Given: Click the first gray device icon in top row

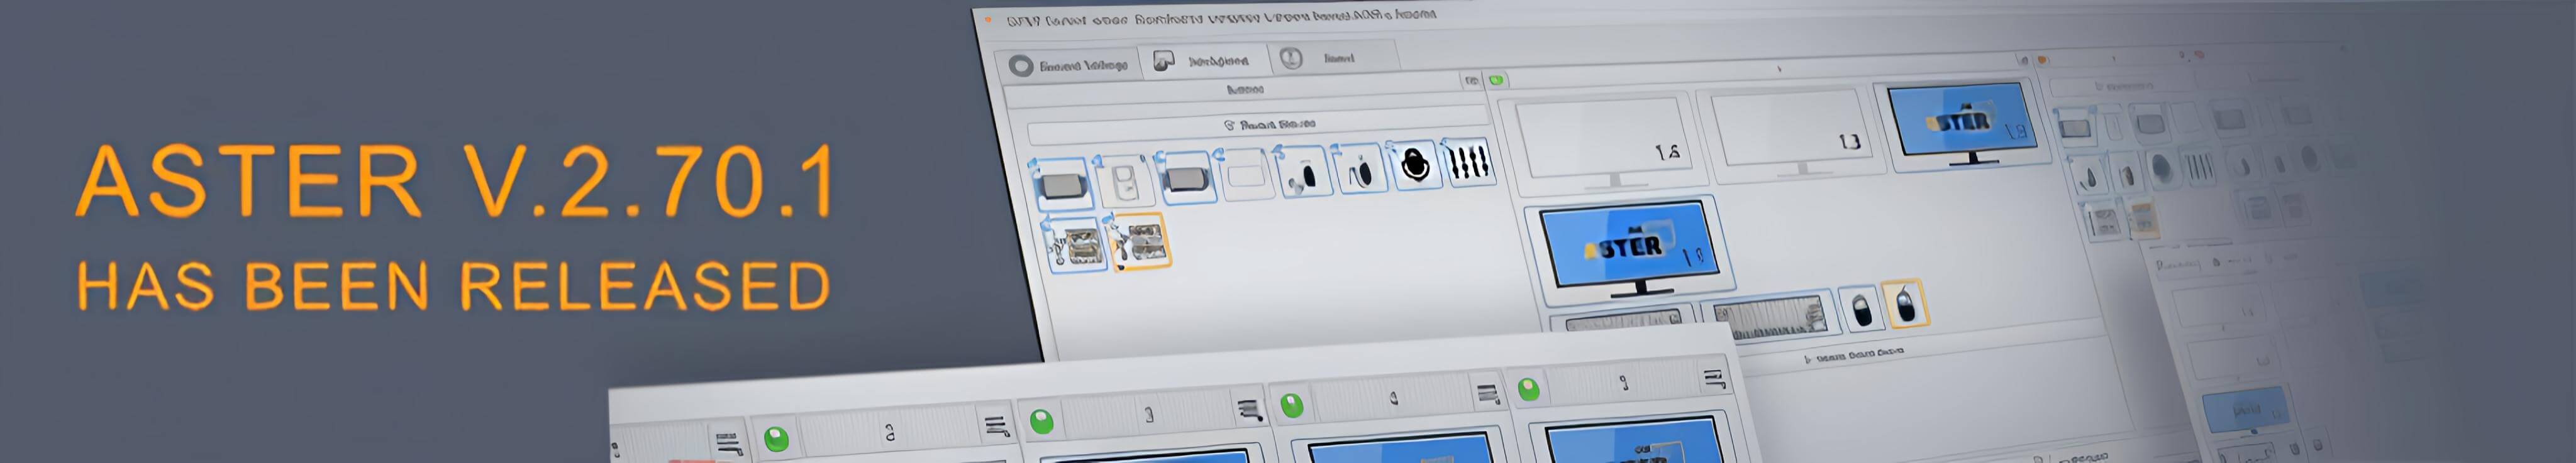Looking at the screenshot, I should point(1063,185).
